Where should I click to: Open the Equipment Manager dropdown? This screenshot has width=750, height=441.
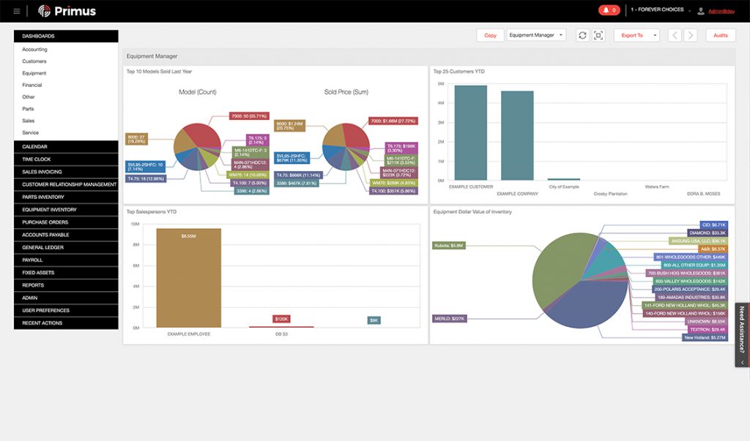(x=537, y=35)
